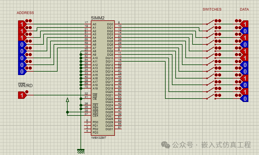The image size is (259, 155).
Task: Click the ground terminal symbol
Action: 81,151
